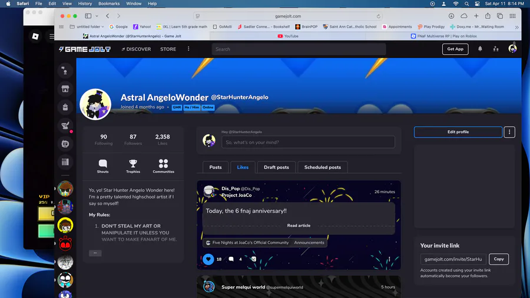Open the Apple menu
The image size is (530, 298).
(8, 4)
